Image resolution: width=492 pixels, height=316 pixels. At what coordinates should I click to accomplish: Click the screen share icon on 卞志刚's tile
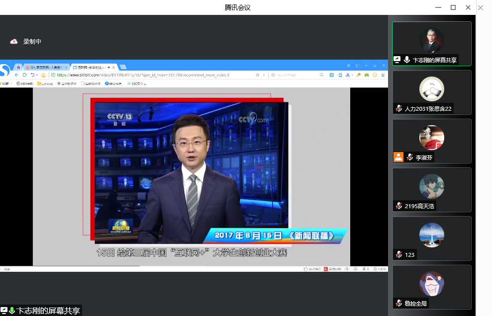pos(397,59)
